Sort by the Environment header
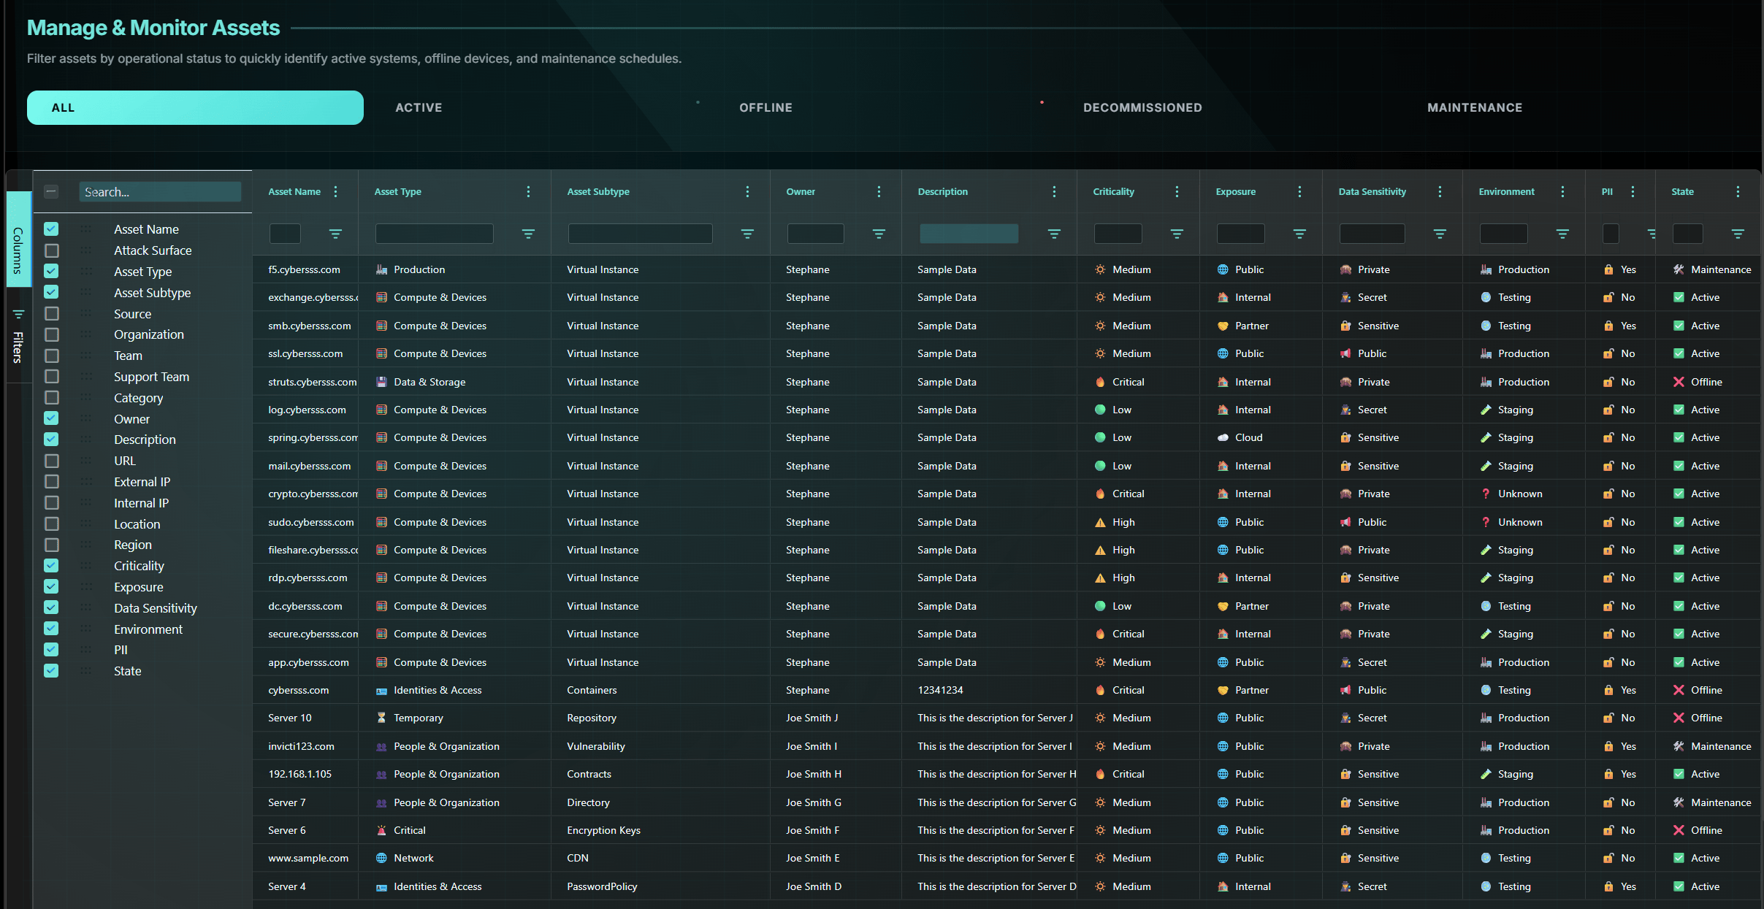Viewport: 1764px width, 909px height. click(x=1506, y=191)
